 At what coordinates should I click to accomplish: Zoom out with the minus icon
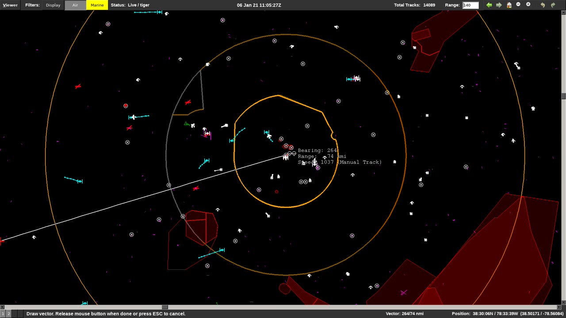(518, 4)
